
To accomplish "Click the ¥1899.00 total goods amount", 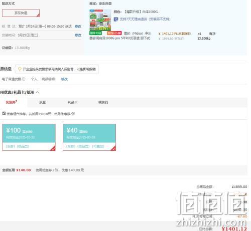I will pyautogui.click(x=239, y=187).
